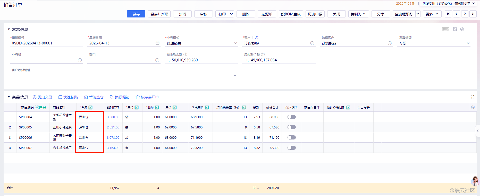Click the 快速粘贴 link
The width and height of the screenshot is (480, 196).
coord(68,97)
